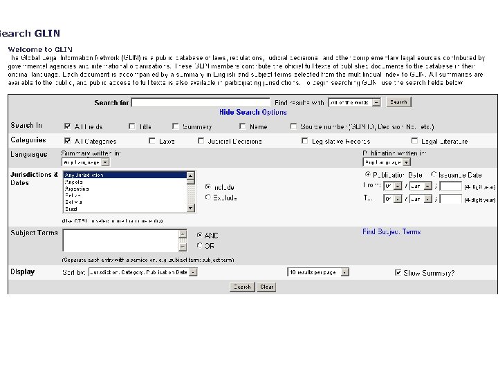Choose the Include radio button

tap(207, 186)
